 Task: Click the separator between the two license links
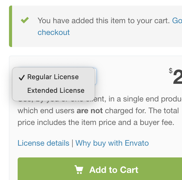(72, 144)
